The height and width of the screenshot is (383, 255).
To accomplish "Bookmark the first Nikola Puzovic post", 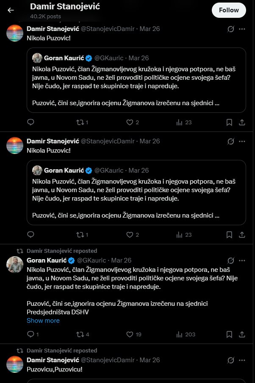I will pyautogui.click(x=229, y=123).
